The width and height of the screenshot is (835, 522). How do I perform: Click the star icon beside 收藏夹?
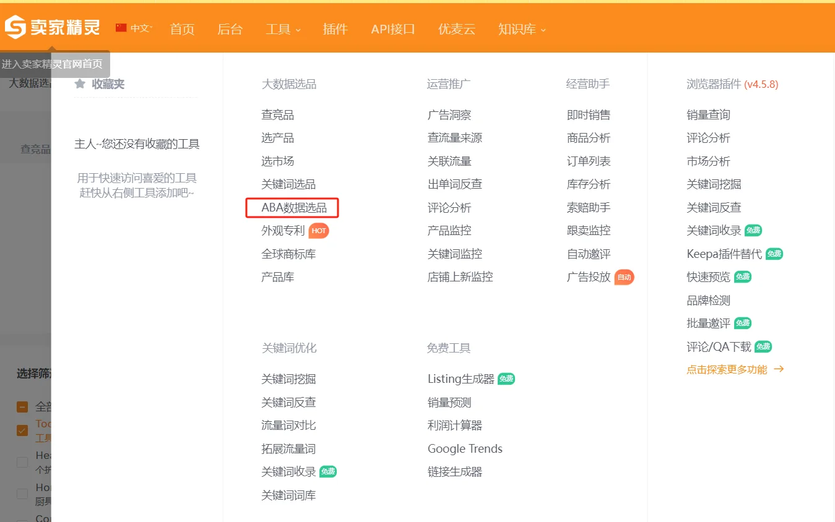[79, 84]
